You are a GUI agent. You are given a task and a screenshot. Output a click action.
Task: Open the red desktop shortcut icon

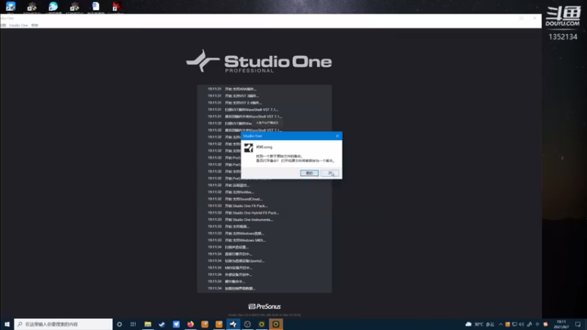(116, 7)
